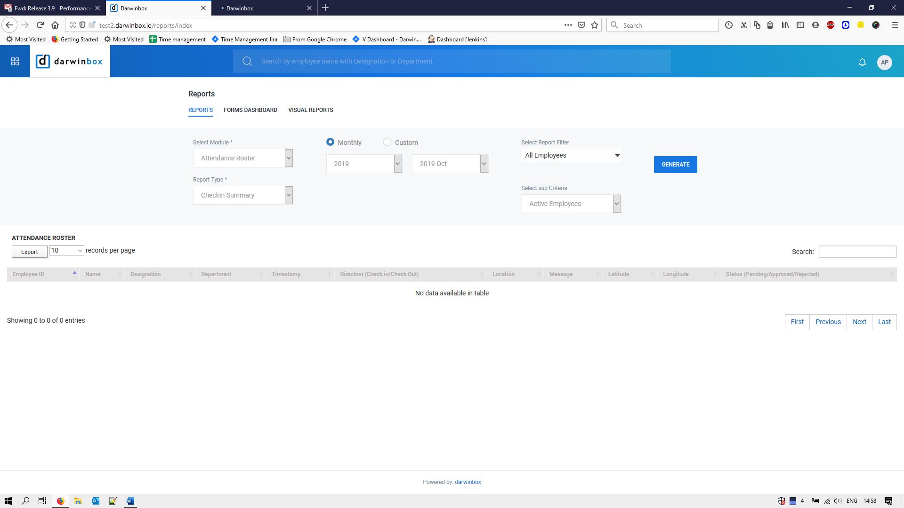Select the Custom radio button

[387, 142]
